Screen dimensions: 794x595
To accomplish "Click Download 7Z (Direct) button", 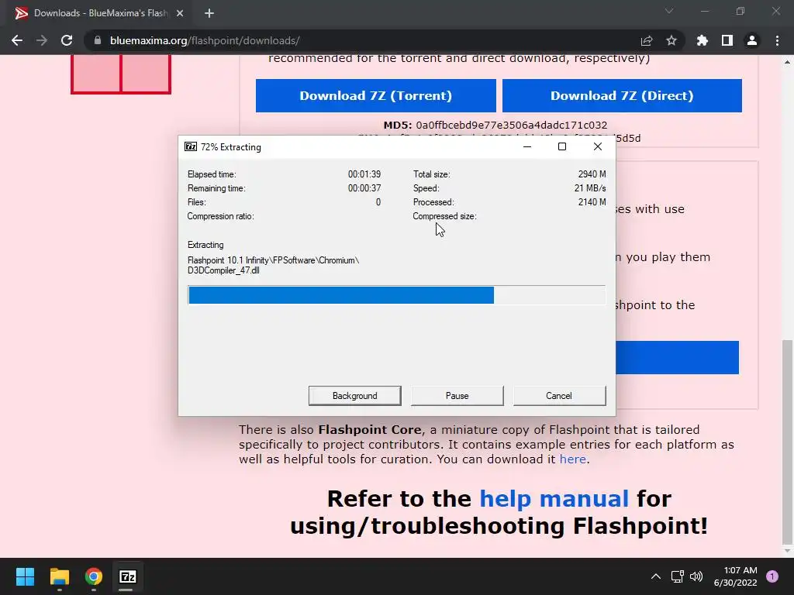I will (622, 95).
